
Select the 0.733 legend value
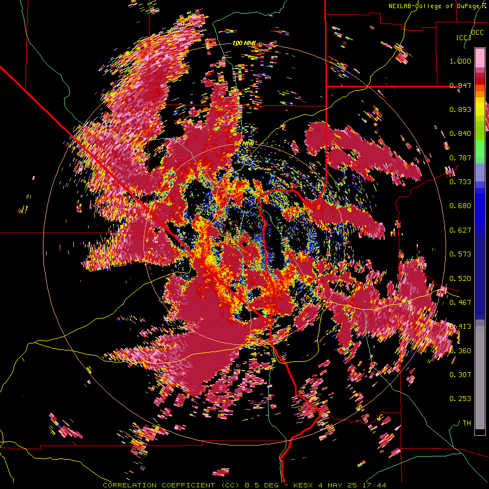click(x=460, y=182)
